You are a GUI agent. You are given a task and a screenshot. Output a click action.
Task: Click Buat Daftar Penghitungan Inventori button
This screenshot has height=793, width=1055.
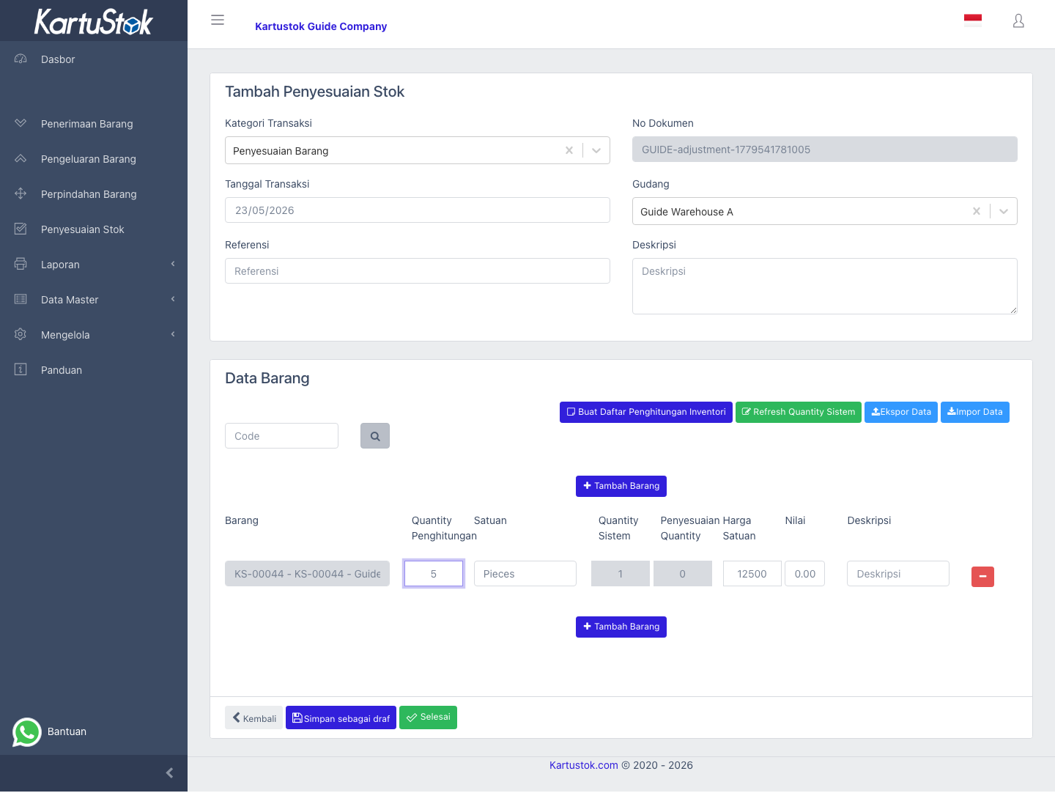(646, 412)
